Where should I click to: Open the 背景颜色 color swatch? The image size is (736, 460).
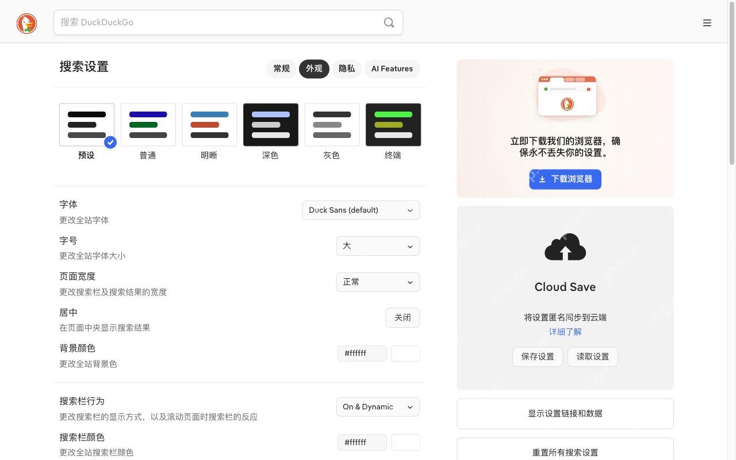(x=406, y=354)
